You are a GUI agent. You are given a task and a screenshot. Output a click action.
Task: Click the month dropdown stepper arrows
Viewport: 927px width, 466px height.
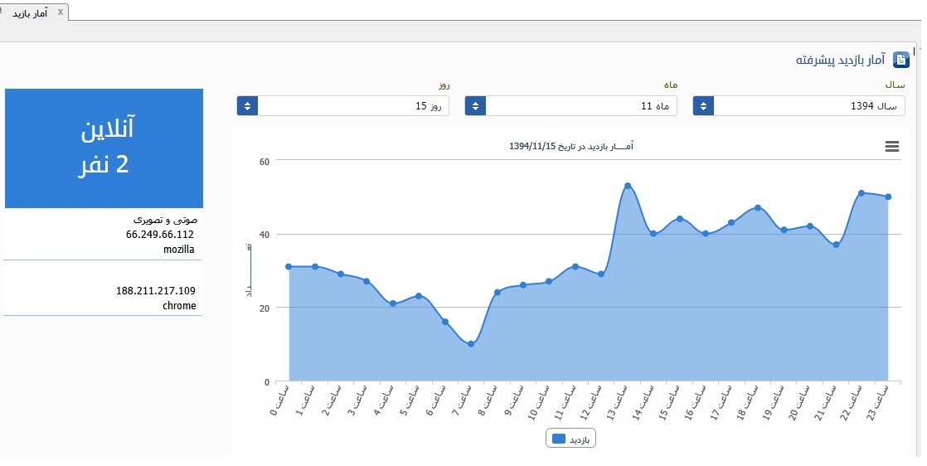point(475,106)
